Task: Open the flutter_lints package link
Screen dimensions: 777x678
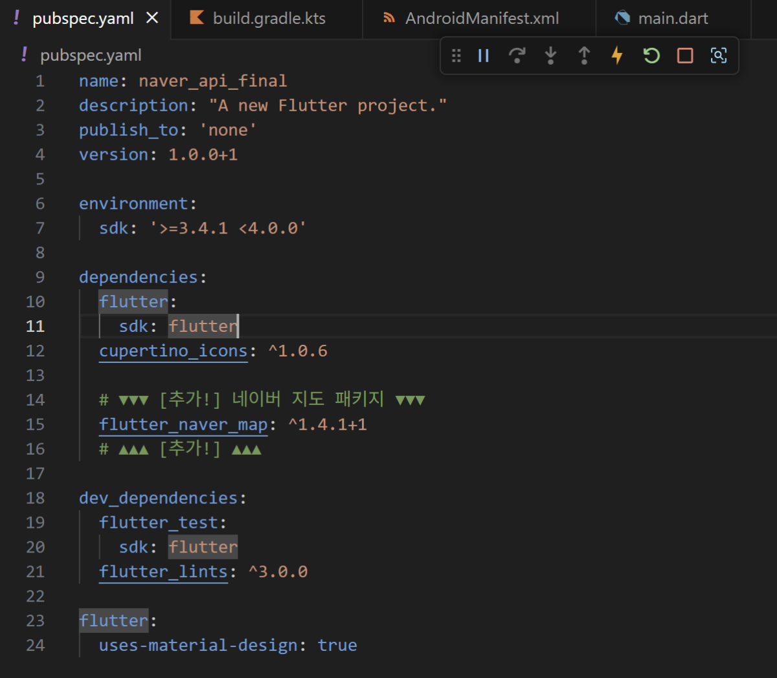Action: pos(163,572)
